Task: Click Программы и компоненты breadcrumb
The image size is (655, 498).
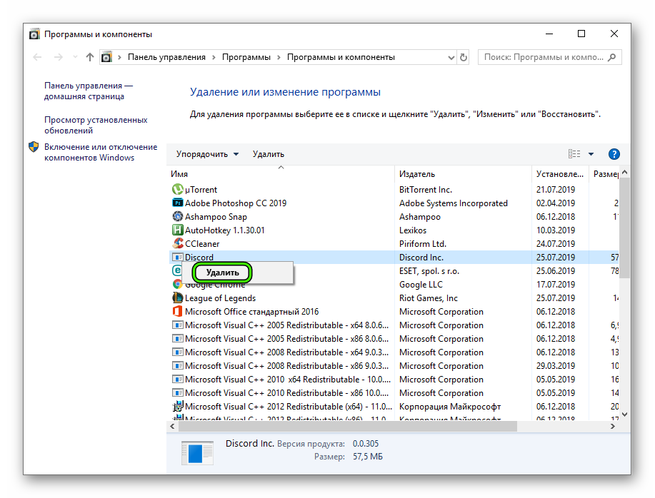Action: pyautogui.click(x=341, y=57)
